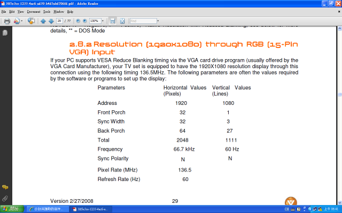
Task: Click the page number field showing 29
Action: [x=59, y=21]
